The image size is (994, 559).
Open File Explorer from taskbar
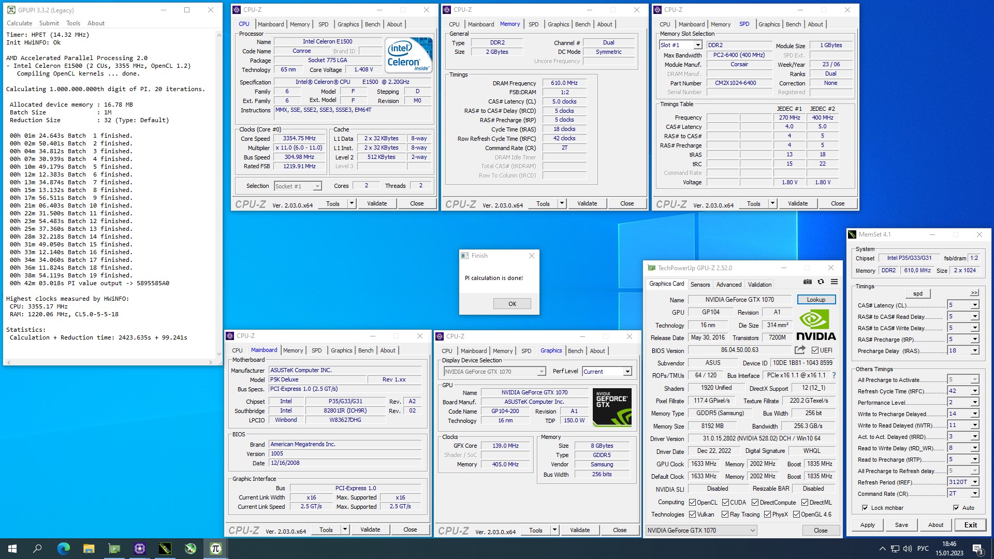[89, 549]
